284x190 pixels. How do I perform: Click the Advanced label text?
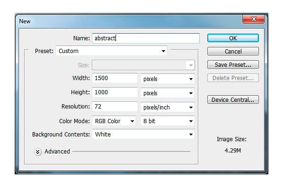57,151
